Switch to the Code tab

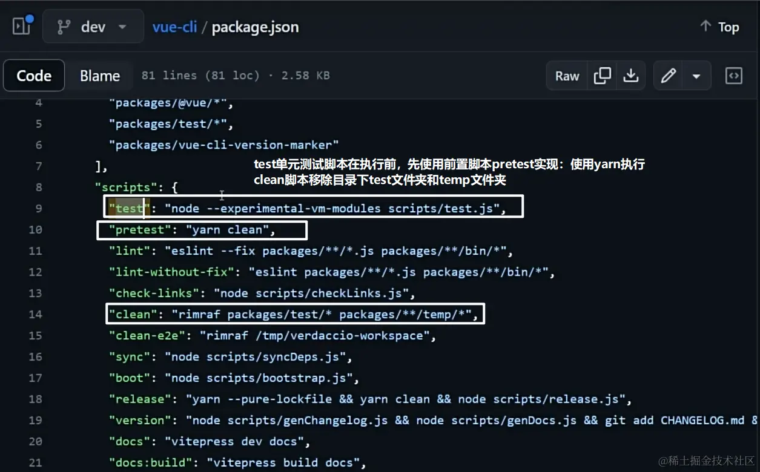click(x=34, y=76)
